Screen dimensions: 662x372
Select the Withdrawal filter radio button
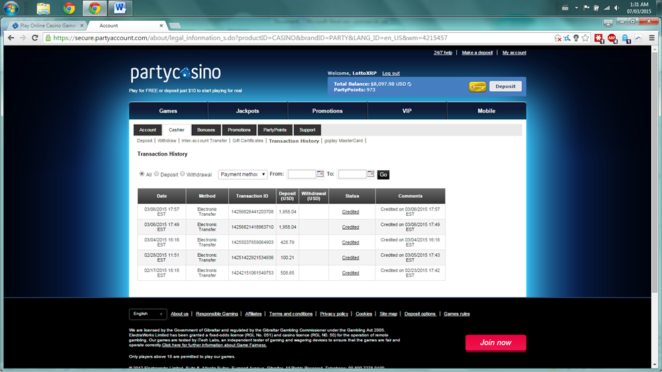click(182, 174)
